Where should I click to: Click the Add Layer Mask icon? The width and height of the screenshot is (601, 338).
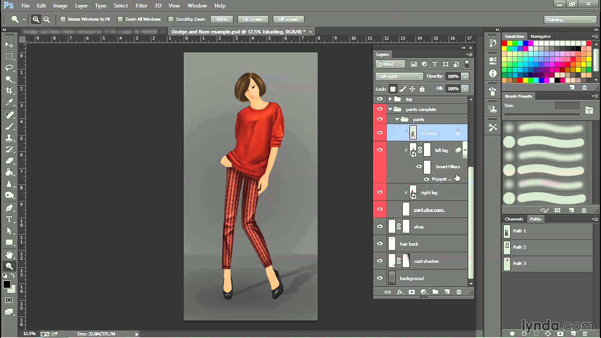tap(412, 292)
